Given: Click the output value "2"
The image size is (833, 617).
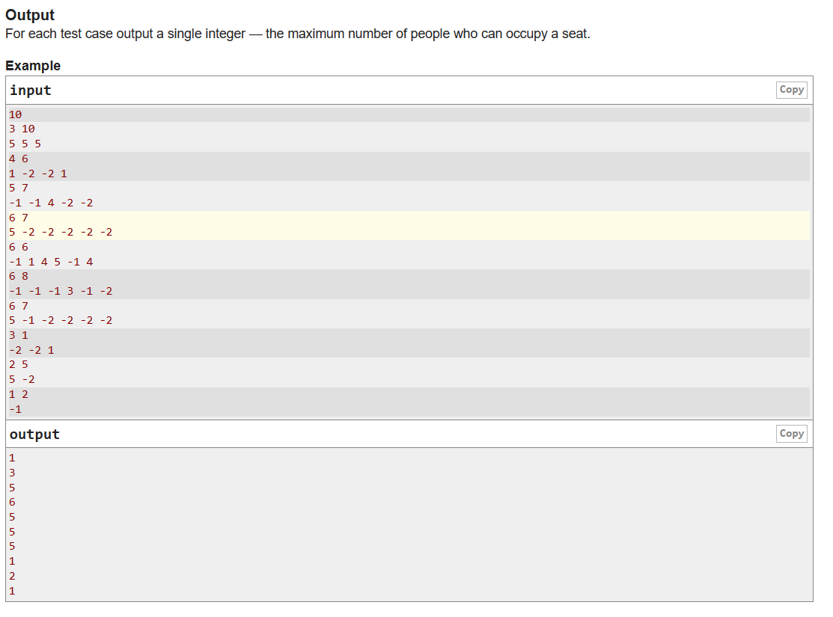Looking at the screenshot, I should click(12, 576).
